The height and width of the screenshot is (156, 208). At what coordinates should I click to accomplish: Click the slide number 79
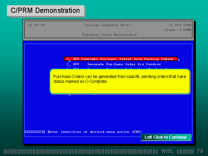(x=200, y=151)
